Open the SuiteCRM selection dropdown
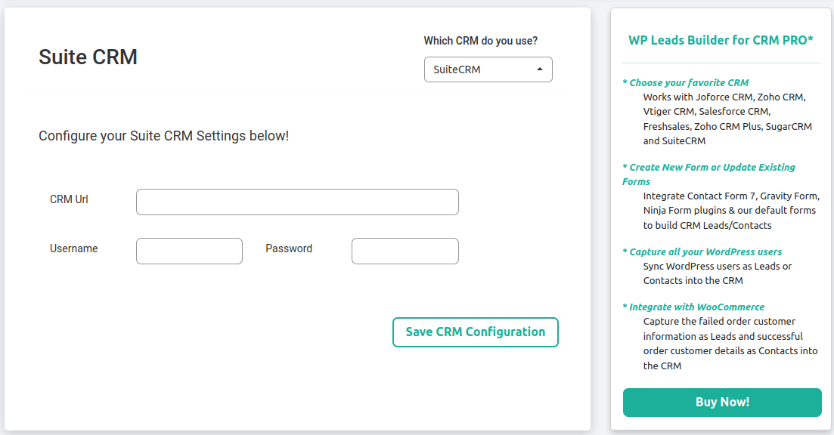Viewport: 834px width, 435px height. click(488, 69)
